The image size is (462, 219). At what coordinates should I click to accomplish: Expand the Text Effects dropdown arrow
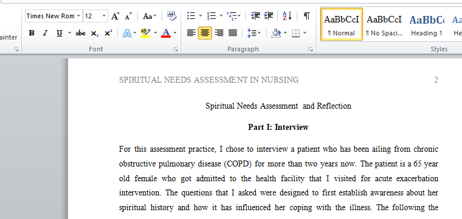(135, 33)
